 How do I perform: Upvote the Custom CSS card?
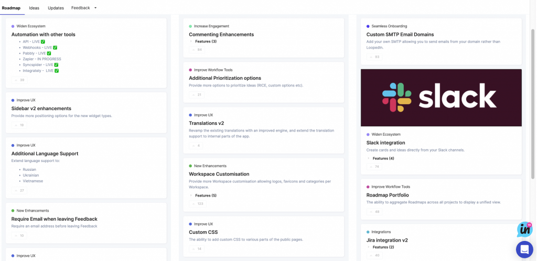197,249
